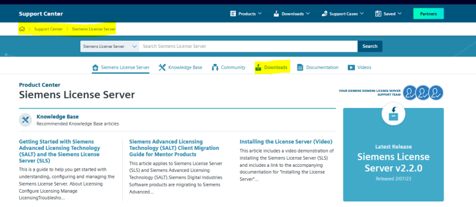Screen dimensions: 476x207
Task: Expand the Products menu chevron
Action: tap(260, 14)
